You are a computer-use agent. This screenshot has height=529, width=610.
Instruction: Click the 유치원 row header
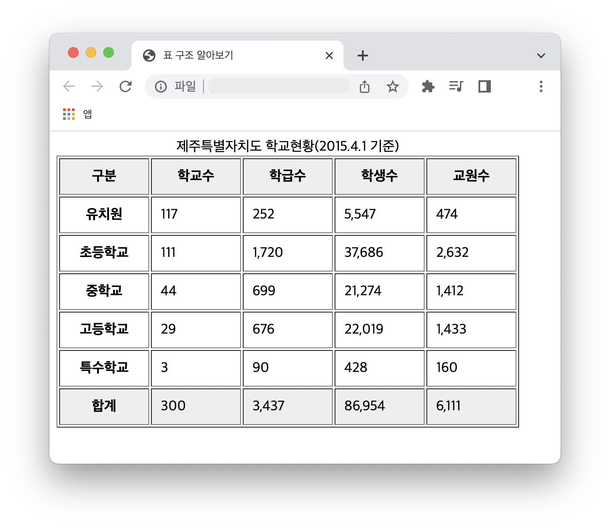[104, 215]
